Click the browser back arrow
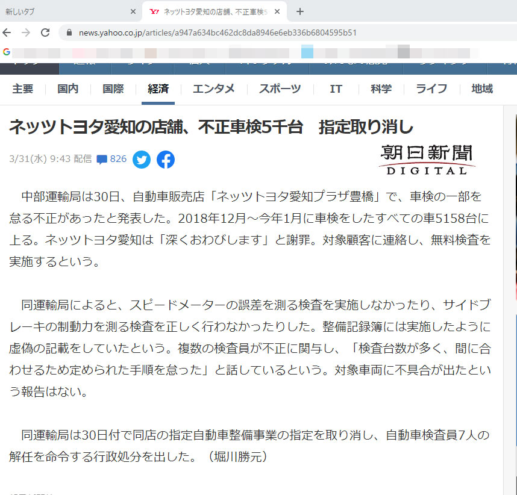Viewport: 517px width, 495px height. (x=7, y=33)
